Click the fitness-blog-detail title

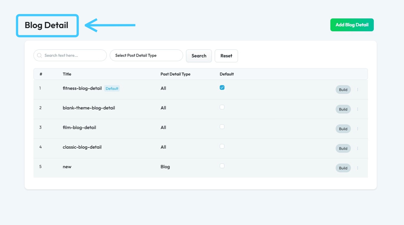click(x=82, y=88)
